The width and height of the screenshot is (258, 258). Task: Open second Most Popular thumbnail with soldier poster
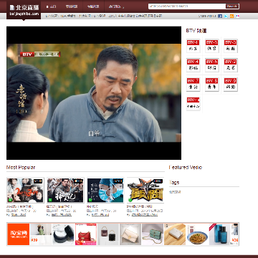tap(65, 191)
